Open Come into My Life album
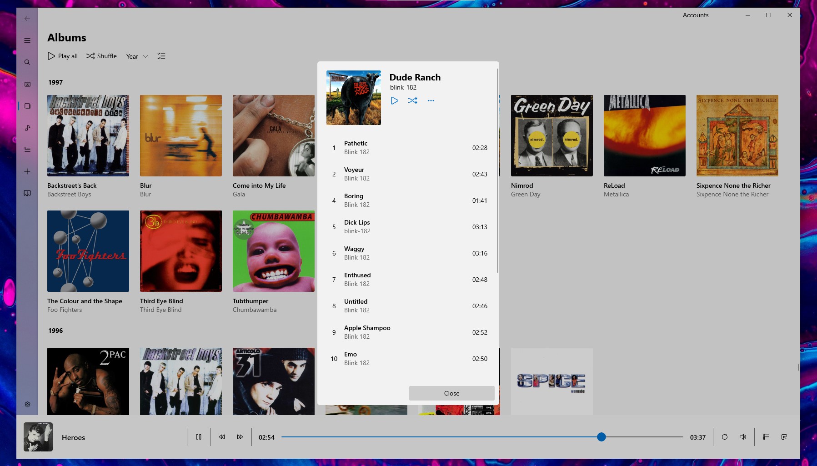Image resolution: width=817 pixels, height=466 pixels. click(274, 135)
